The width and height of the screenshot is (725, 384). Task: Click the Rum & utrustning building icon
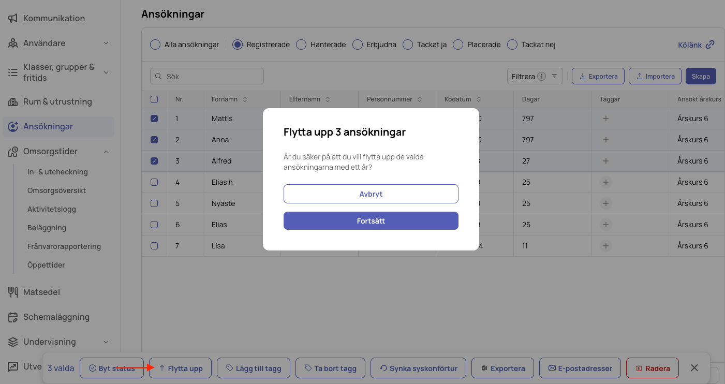13,101
